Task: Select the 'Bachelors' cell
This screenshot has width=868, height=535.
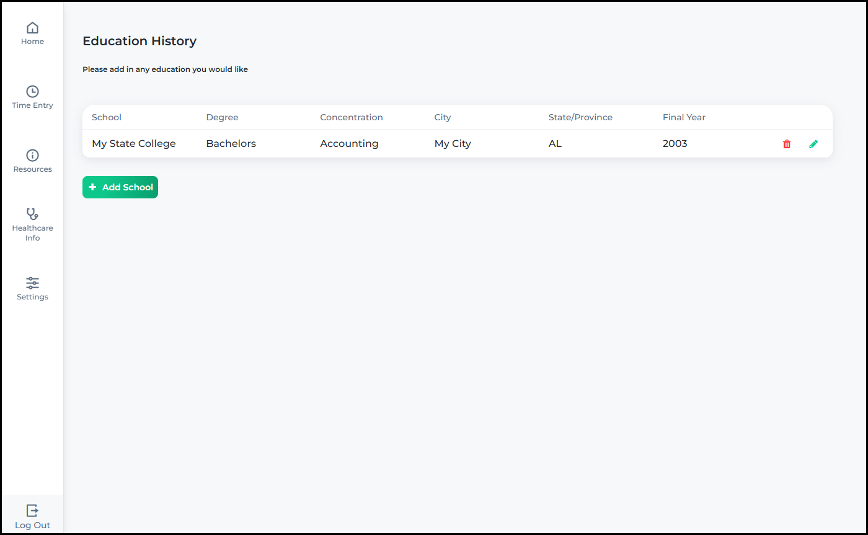Action: click(231, 144)
